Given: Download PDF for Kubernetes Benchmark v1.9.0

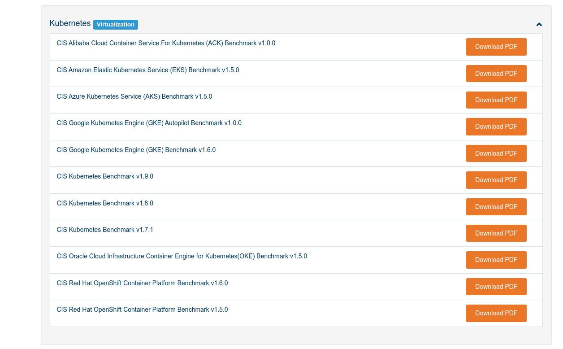Looking at the screenshot, I should 496,180.
